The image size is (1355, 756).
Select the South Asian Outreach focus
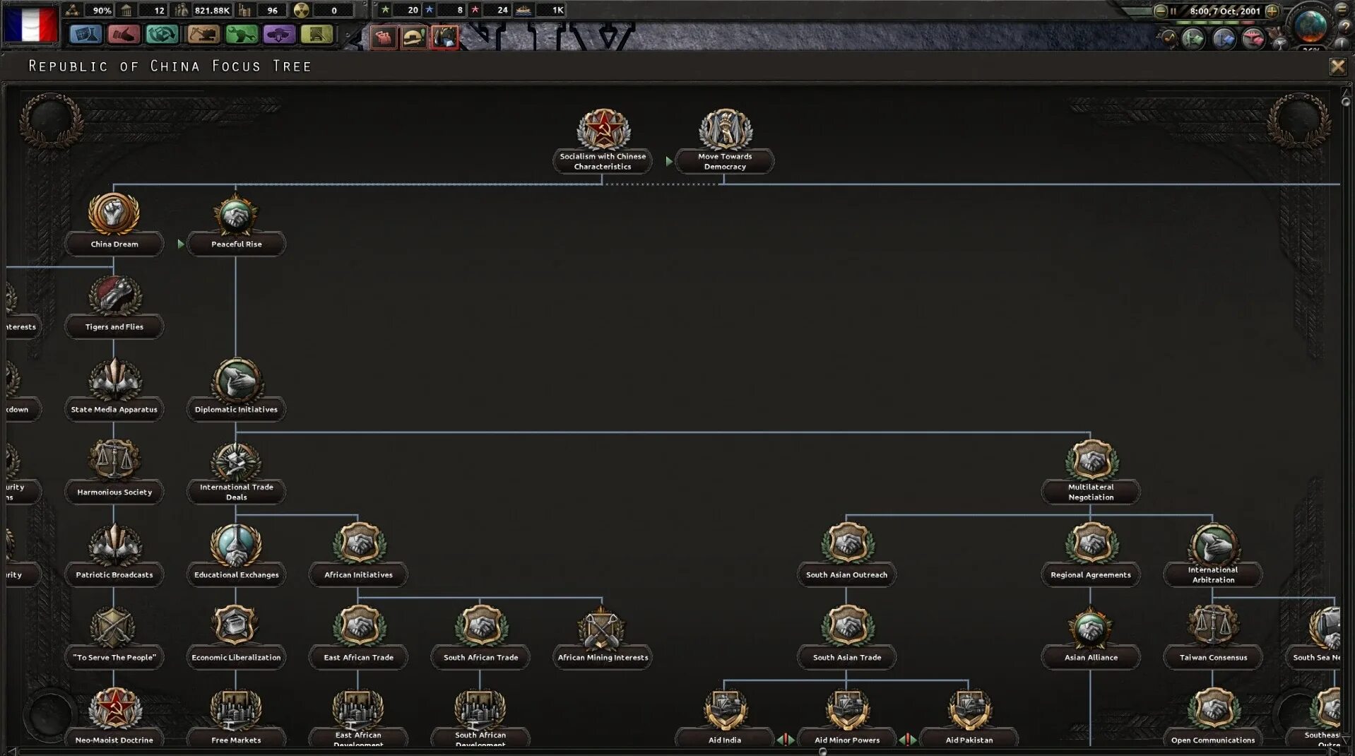(846, 554)
